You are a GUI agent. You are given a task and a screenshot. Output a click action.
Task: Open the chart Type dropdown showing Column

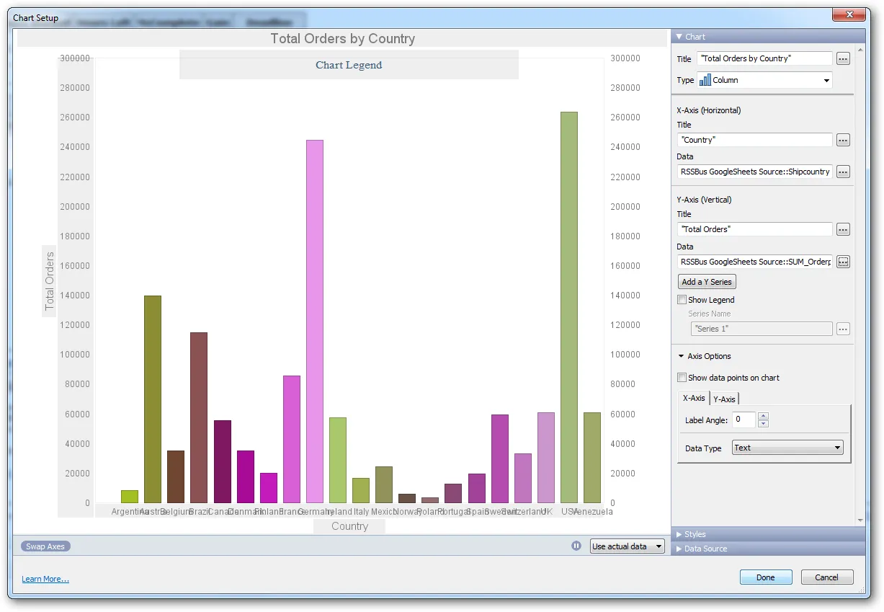[x=827, y=80]
